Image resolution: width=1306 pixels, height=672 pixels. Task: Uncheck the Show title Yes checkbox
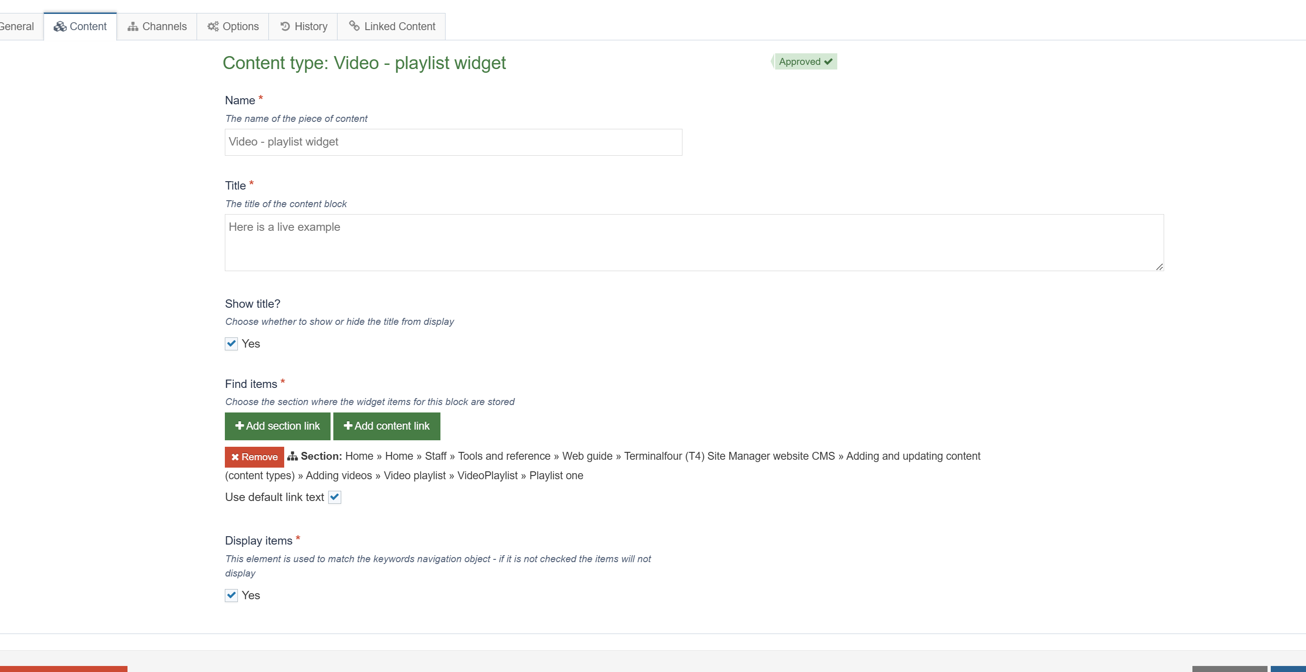[x=231, y=343]
